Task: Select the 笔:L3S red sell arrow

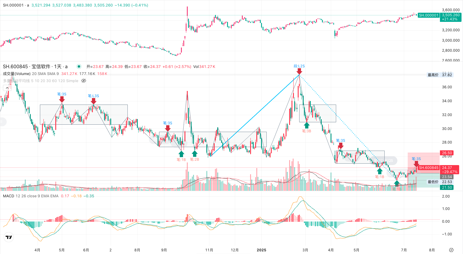Action: pos(93,101)
